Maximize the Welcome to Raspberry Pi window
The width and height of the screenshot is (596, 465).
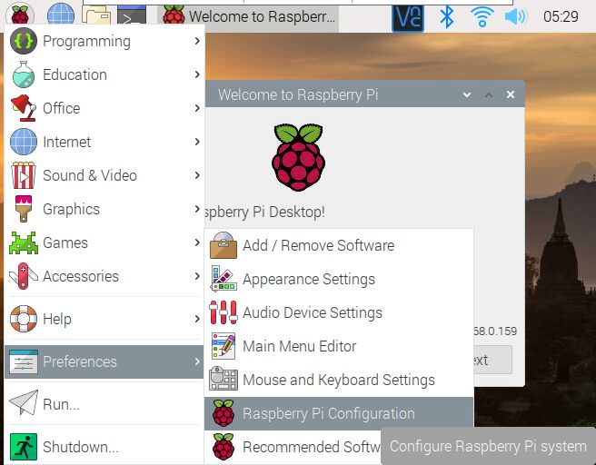489,94
